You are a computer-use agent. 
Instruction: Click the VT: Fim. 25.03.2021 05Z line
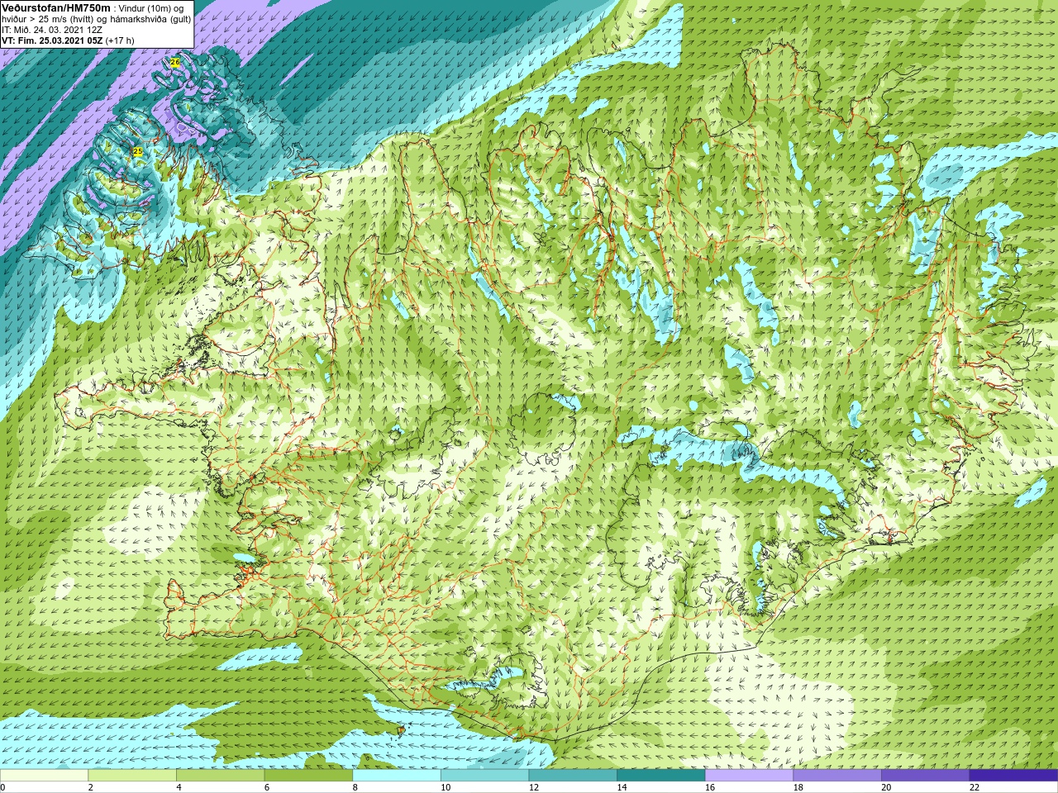pos(68,40)
